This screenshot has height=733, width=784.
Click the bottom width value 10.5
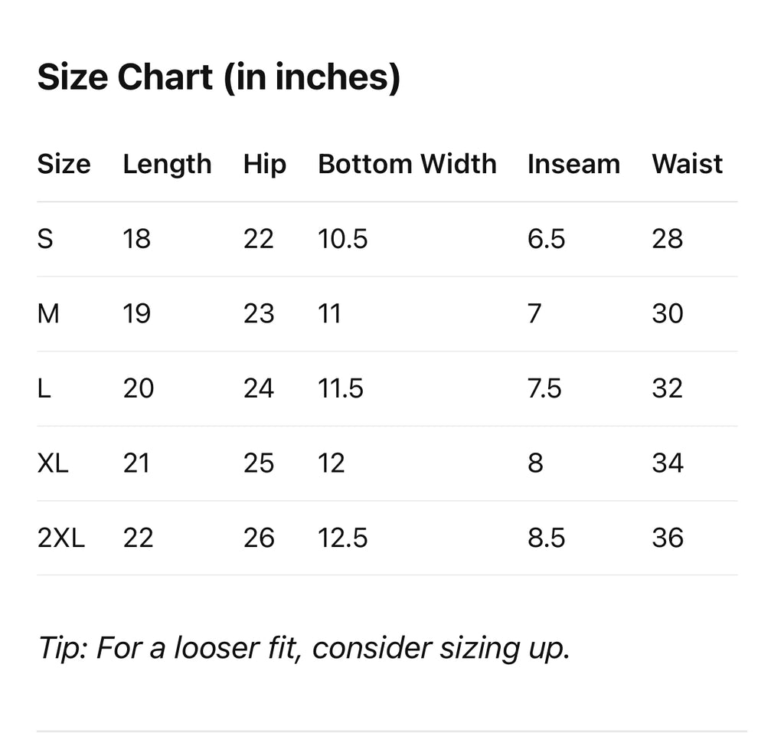pos(342,239)
